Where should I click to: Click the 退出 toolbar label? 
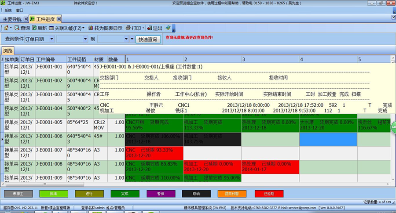(158, 28)
